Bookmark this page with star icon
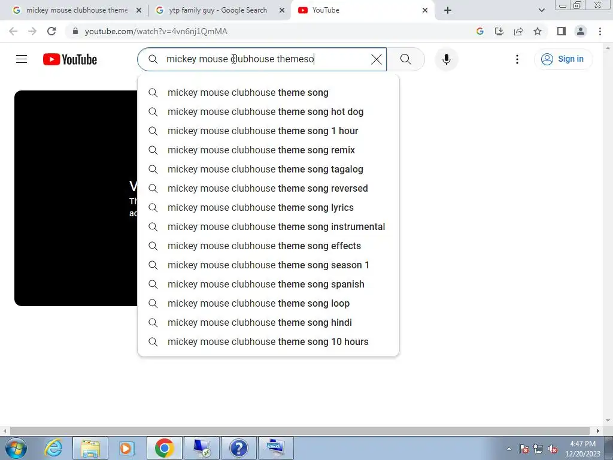Image resolution: width=613 pixels, height=460 pixels. [538, 31]
